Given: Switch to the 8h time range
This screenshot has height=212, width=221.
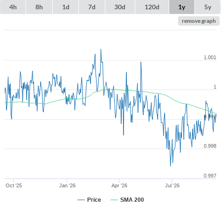Looking at the screenshot, I should tap(39, 7).
